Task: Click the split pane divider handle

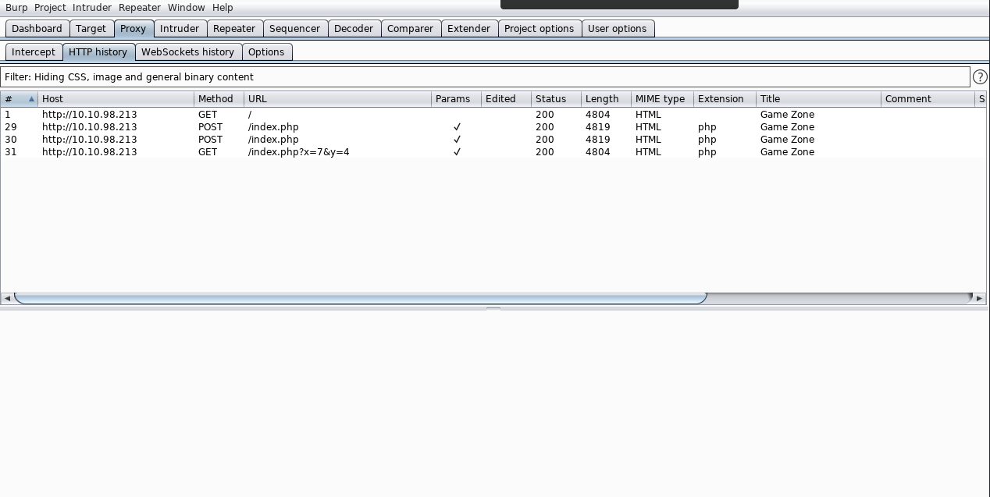Action: click(x=493, y=308)
